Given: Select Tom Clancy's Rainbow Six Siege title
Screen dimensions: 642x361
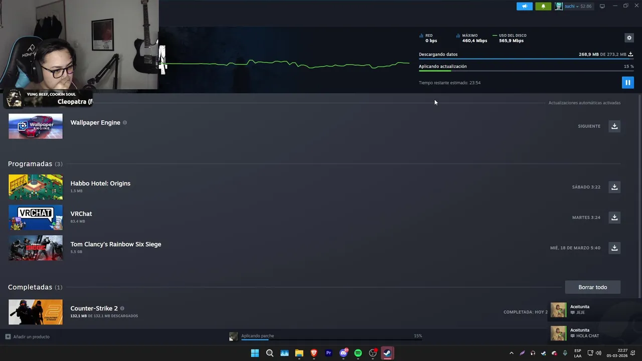Looking at the screenshot, I should click(x=116, y=244).
